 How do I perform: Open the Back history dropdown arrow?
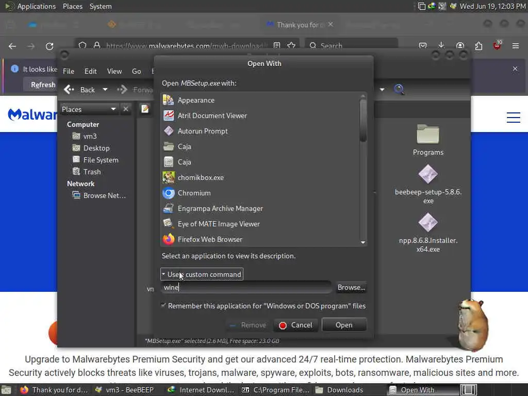click(x=105, y=90)
